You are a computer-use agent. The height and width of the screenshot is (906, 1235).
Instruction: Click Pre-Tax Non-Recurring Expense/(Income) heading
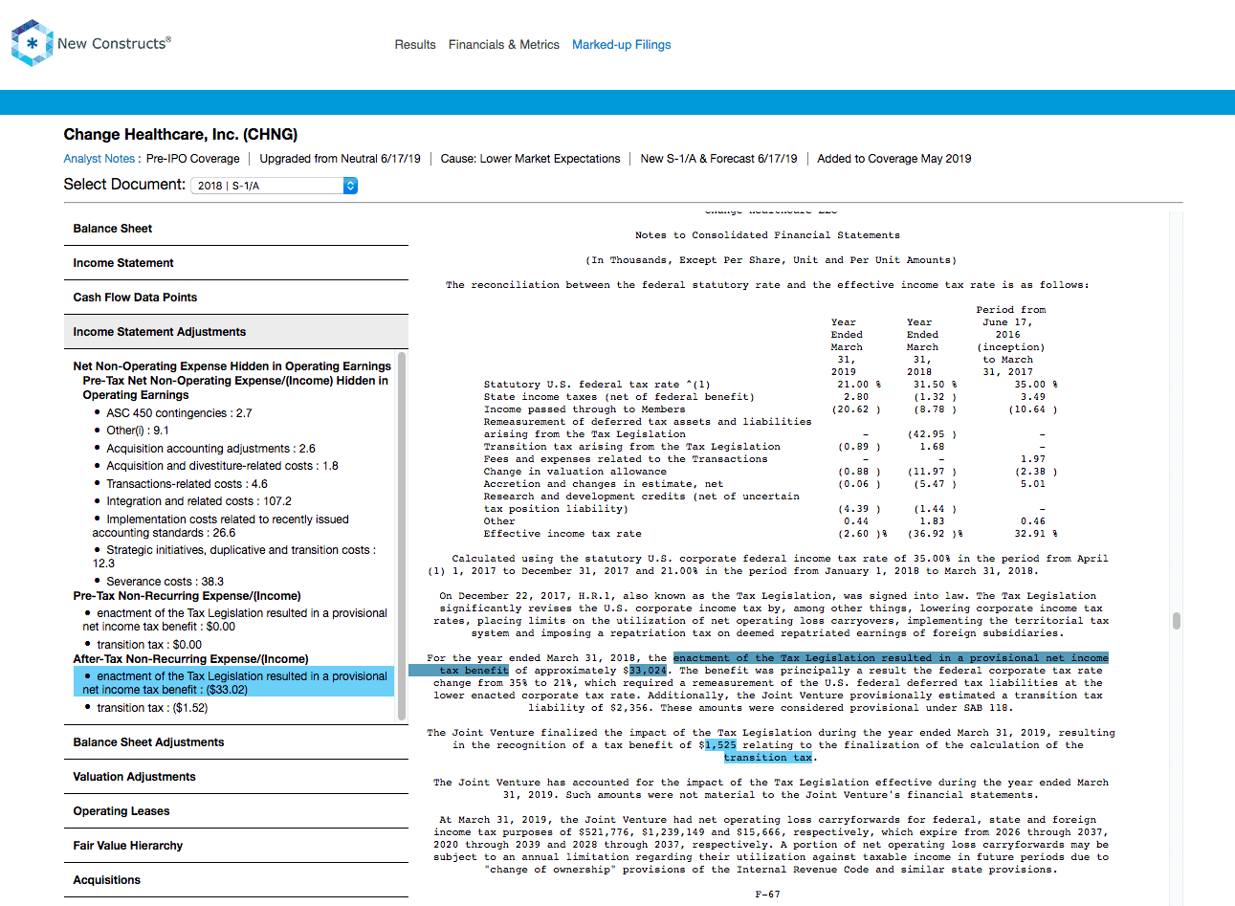pos(187,596)
